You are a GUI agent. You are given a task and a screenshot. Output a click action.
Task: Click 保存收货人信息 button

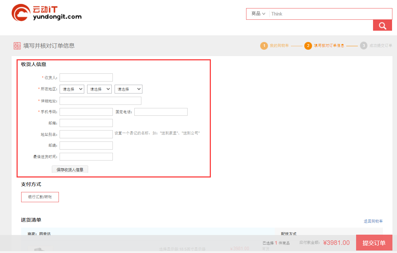[x=70, y=169]
